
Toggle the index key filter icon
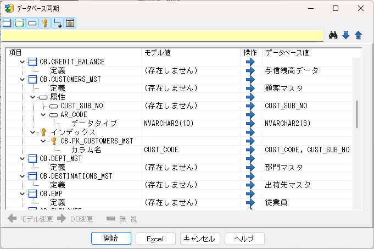[45, 23]
